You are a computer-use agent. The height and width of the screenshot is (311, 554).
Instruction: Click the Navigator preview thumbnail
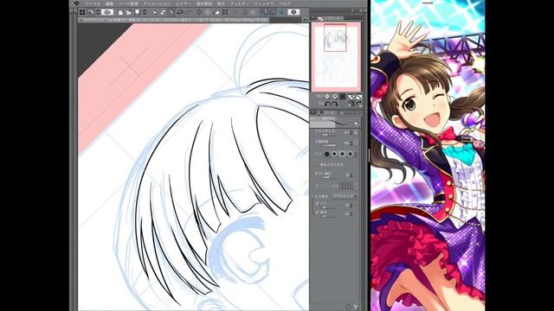point(336,56)
